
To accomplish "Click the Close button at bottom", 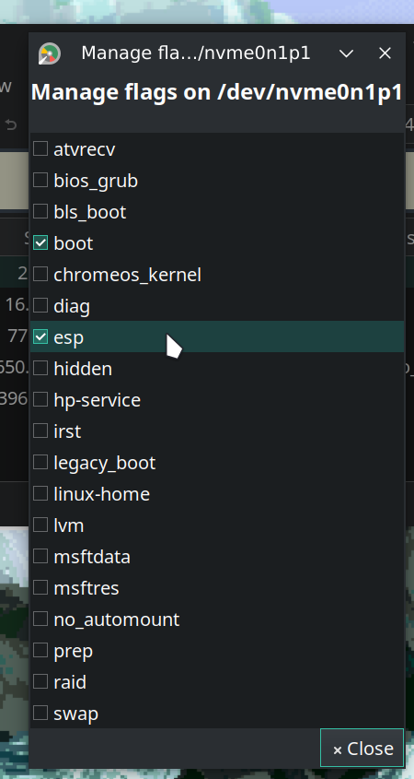I will pos(362,749).
